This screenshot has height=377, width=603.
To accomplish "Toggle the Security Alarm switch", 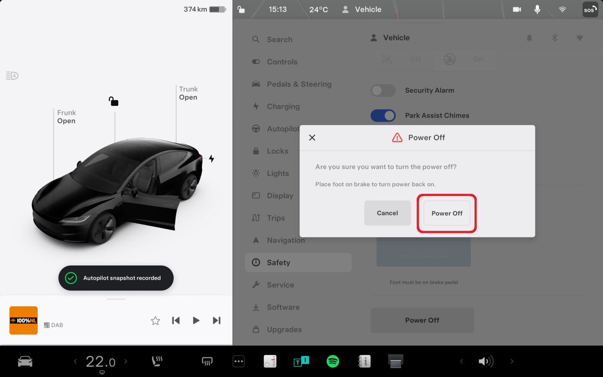I will 383,90.
